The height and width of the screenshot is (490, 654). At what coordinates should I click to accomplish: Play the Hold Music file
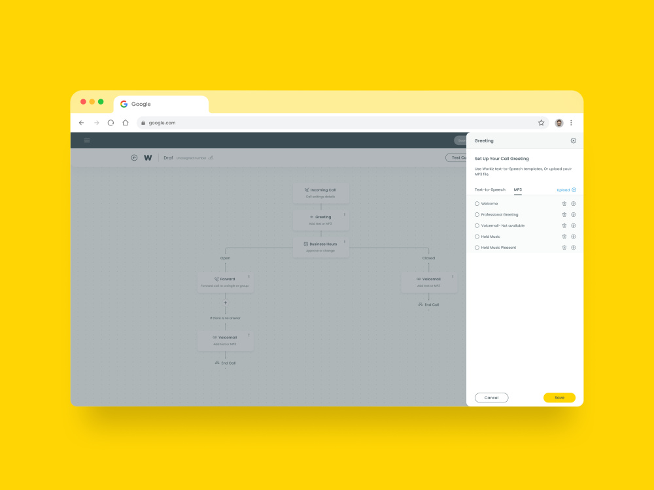574,237
